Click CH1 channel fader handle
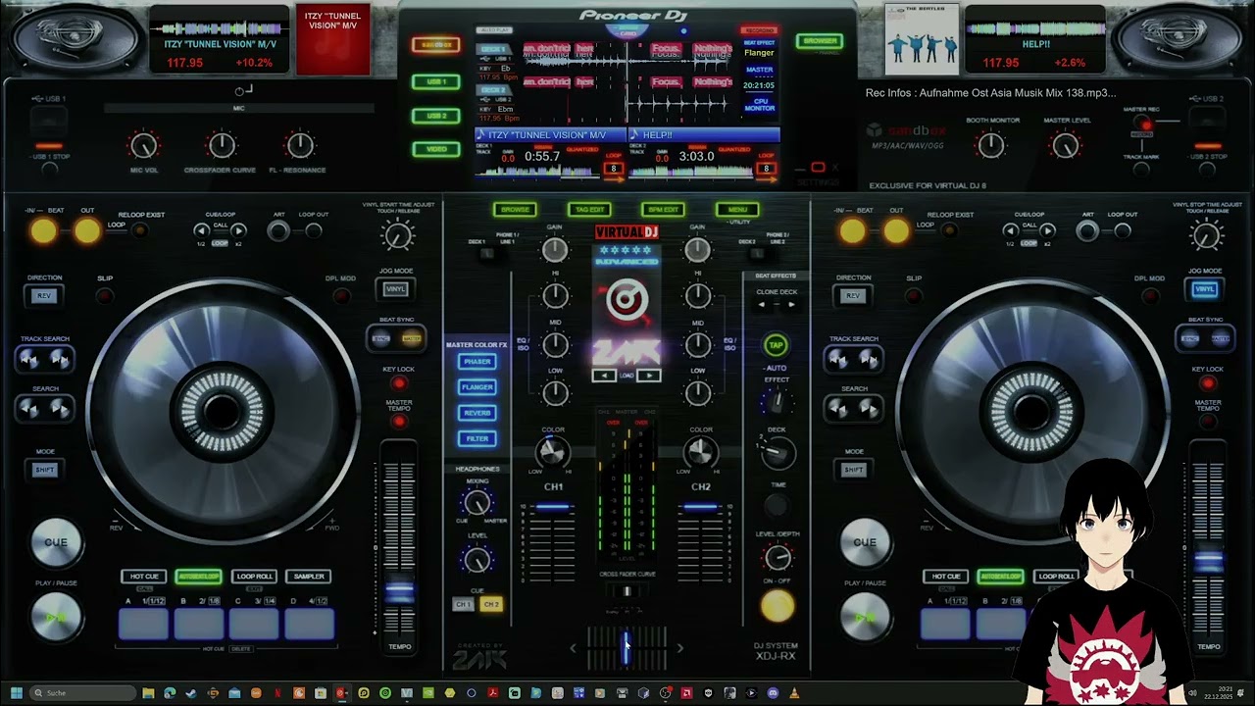 [x=553, y=507]
